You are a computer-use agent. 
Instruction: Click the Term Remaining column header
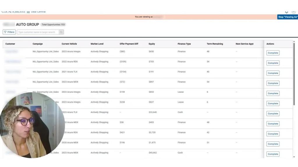215,44
